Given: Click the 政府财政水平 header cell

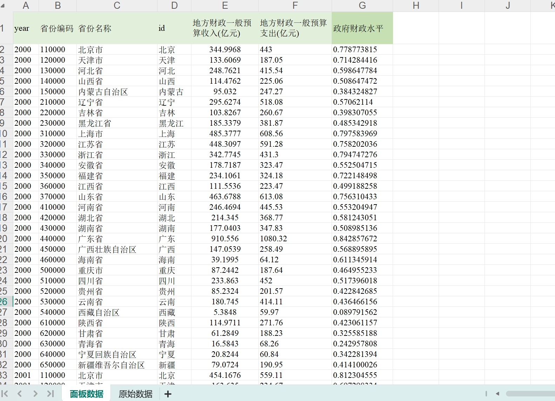Looking at the screenshot, I should coord(362,28).
